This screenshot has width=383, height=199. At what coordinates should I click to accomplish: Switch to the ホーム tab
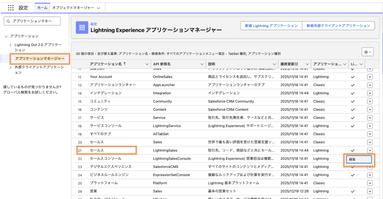click(42, 7)
